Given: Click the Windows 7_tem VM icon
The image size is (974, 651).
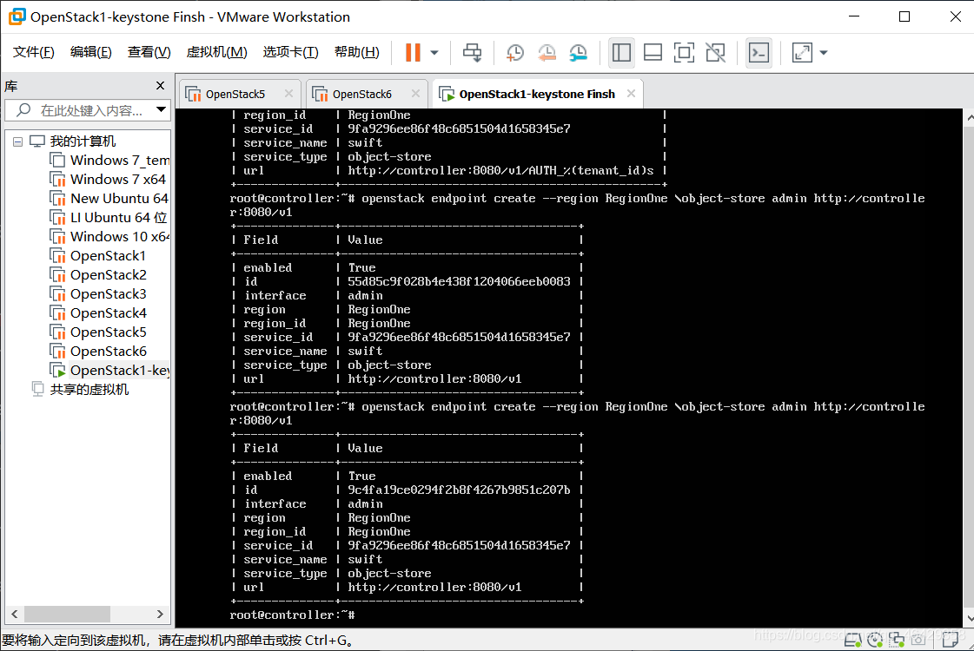Looking at the screenshot, I should [57, 161].
